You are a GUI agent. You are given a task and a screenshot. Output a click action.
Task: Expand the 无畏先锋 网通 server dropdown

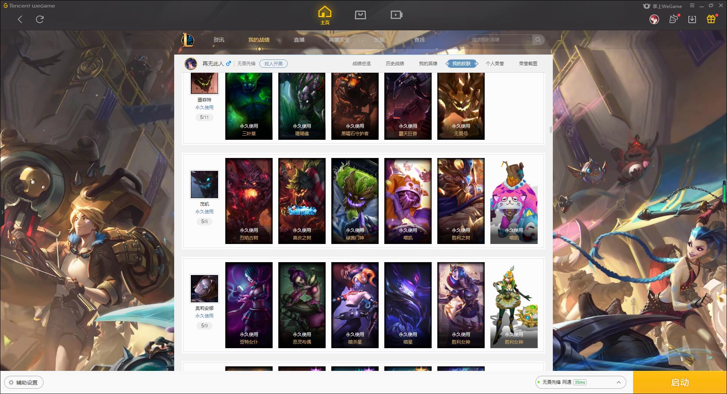580,382
